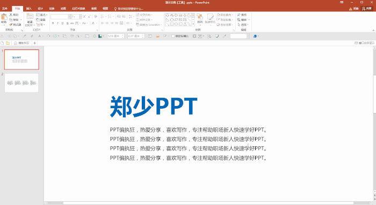The height and width of the screenshot is (205, 376).
Task: Click the lightbulb Tell Me search box
Action: 128,9
